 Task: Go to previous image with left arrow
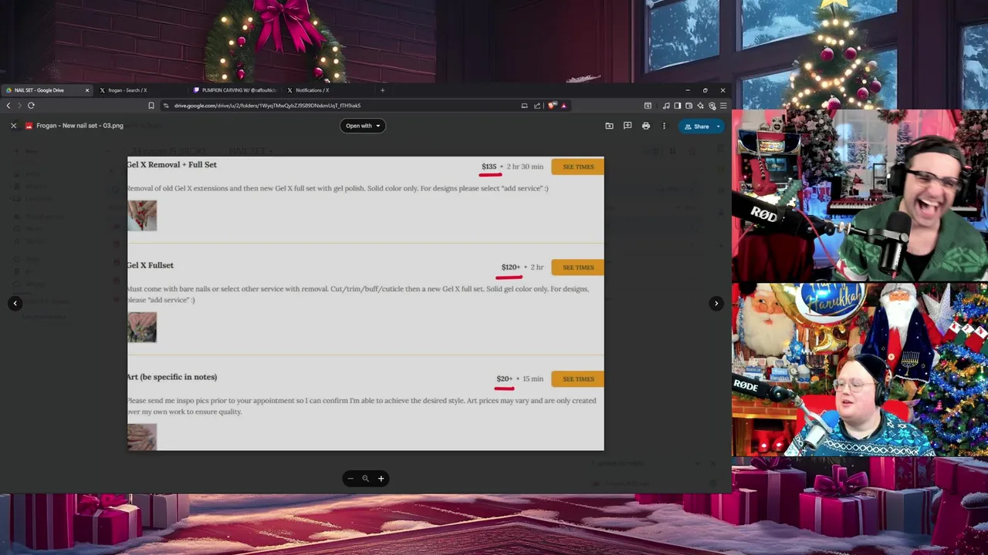click(15, 303)
